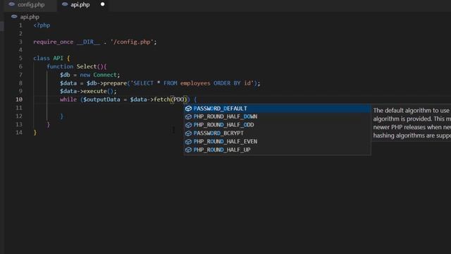Image resolution: width=451 pixels, height=254 pixels.
Task: Click the PHP icon in the breadcrumb
Action: (14, 17)
